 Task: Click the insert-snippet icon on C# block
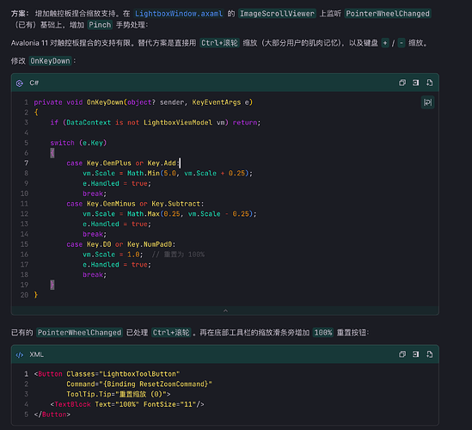[x=416, y=83]
